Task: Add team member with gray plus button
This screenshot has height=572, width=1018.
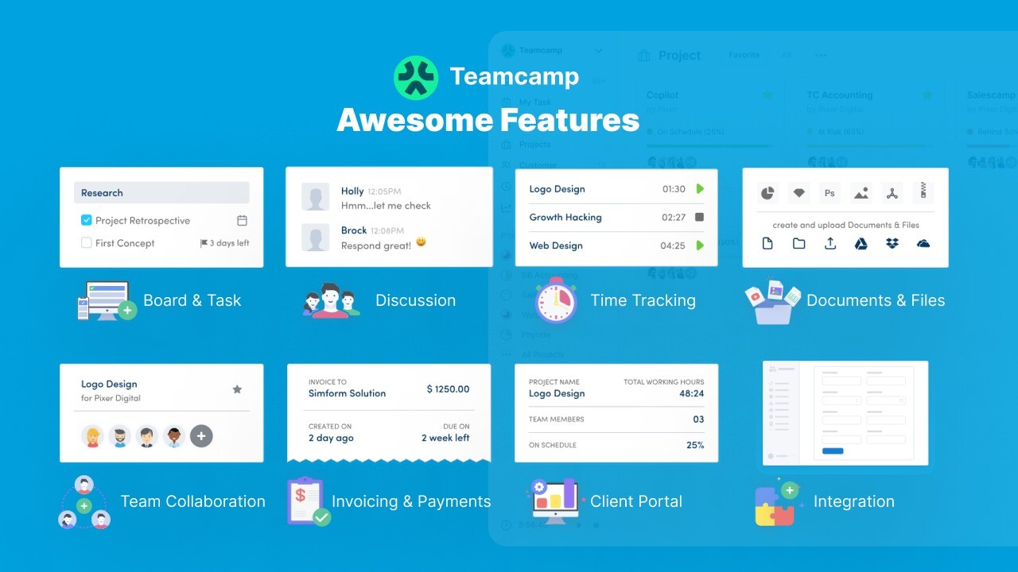Action: (x=201, y=436)
